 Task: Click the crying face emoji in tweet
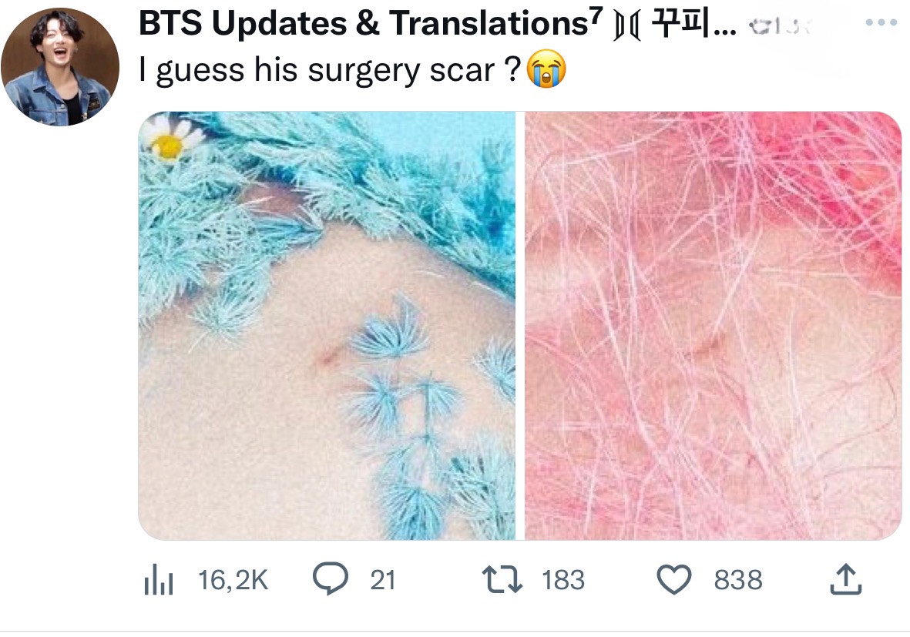(546, 69)
